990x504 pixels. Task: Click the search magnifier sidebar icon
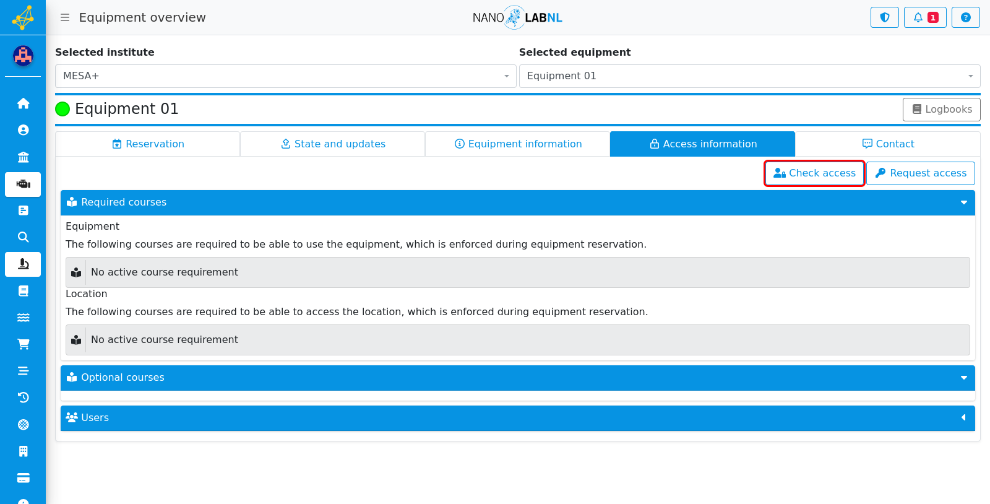pyautogui.click(x=23, y=237)
